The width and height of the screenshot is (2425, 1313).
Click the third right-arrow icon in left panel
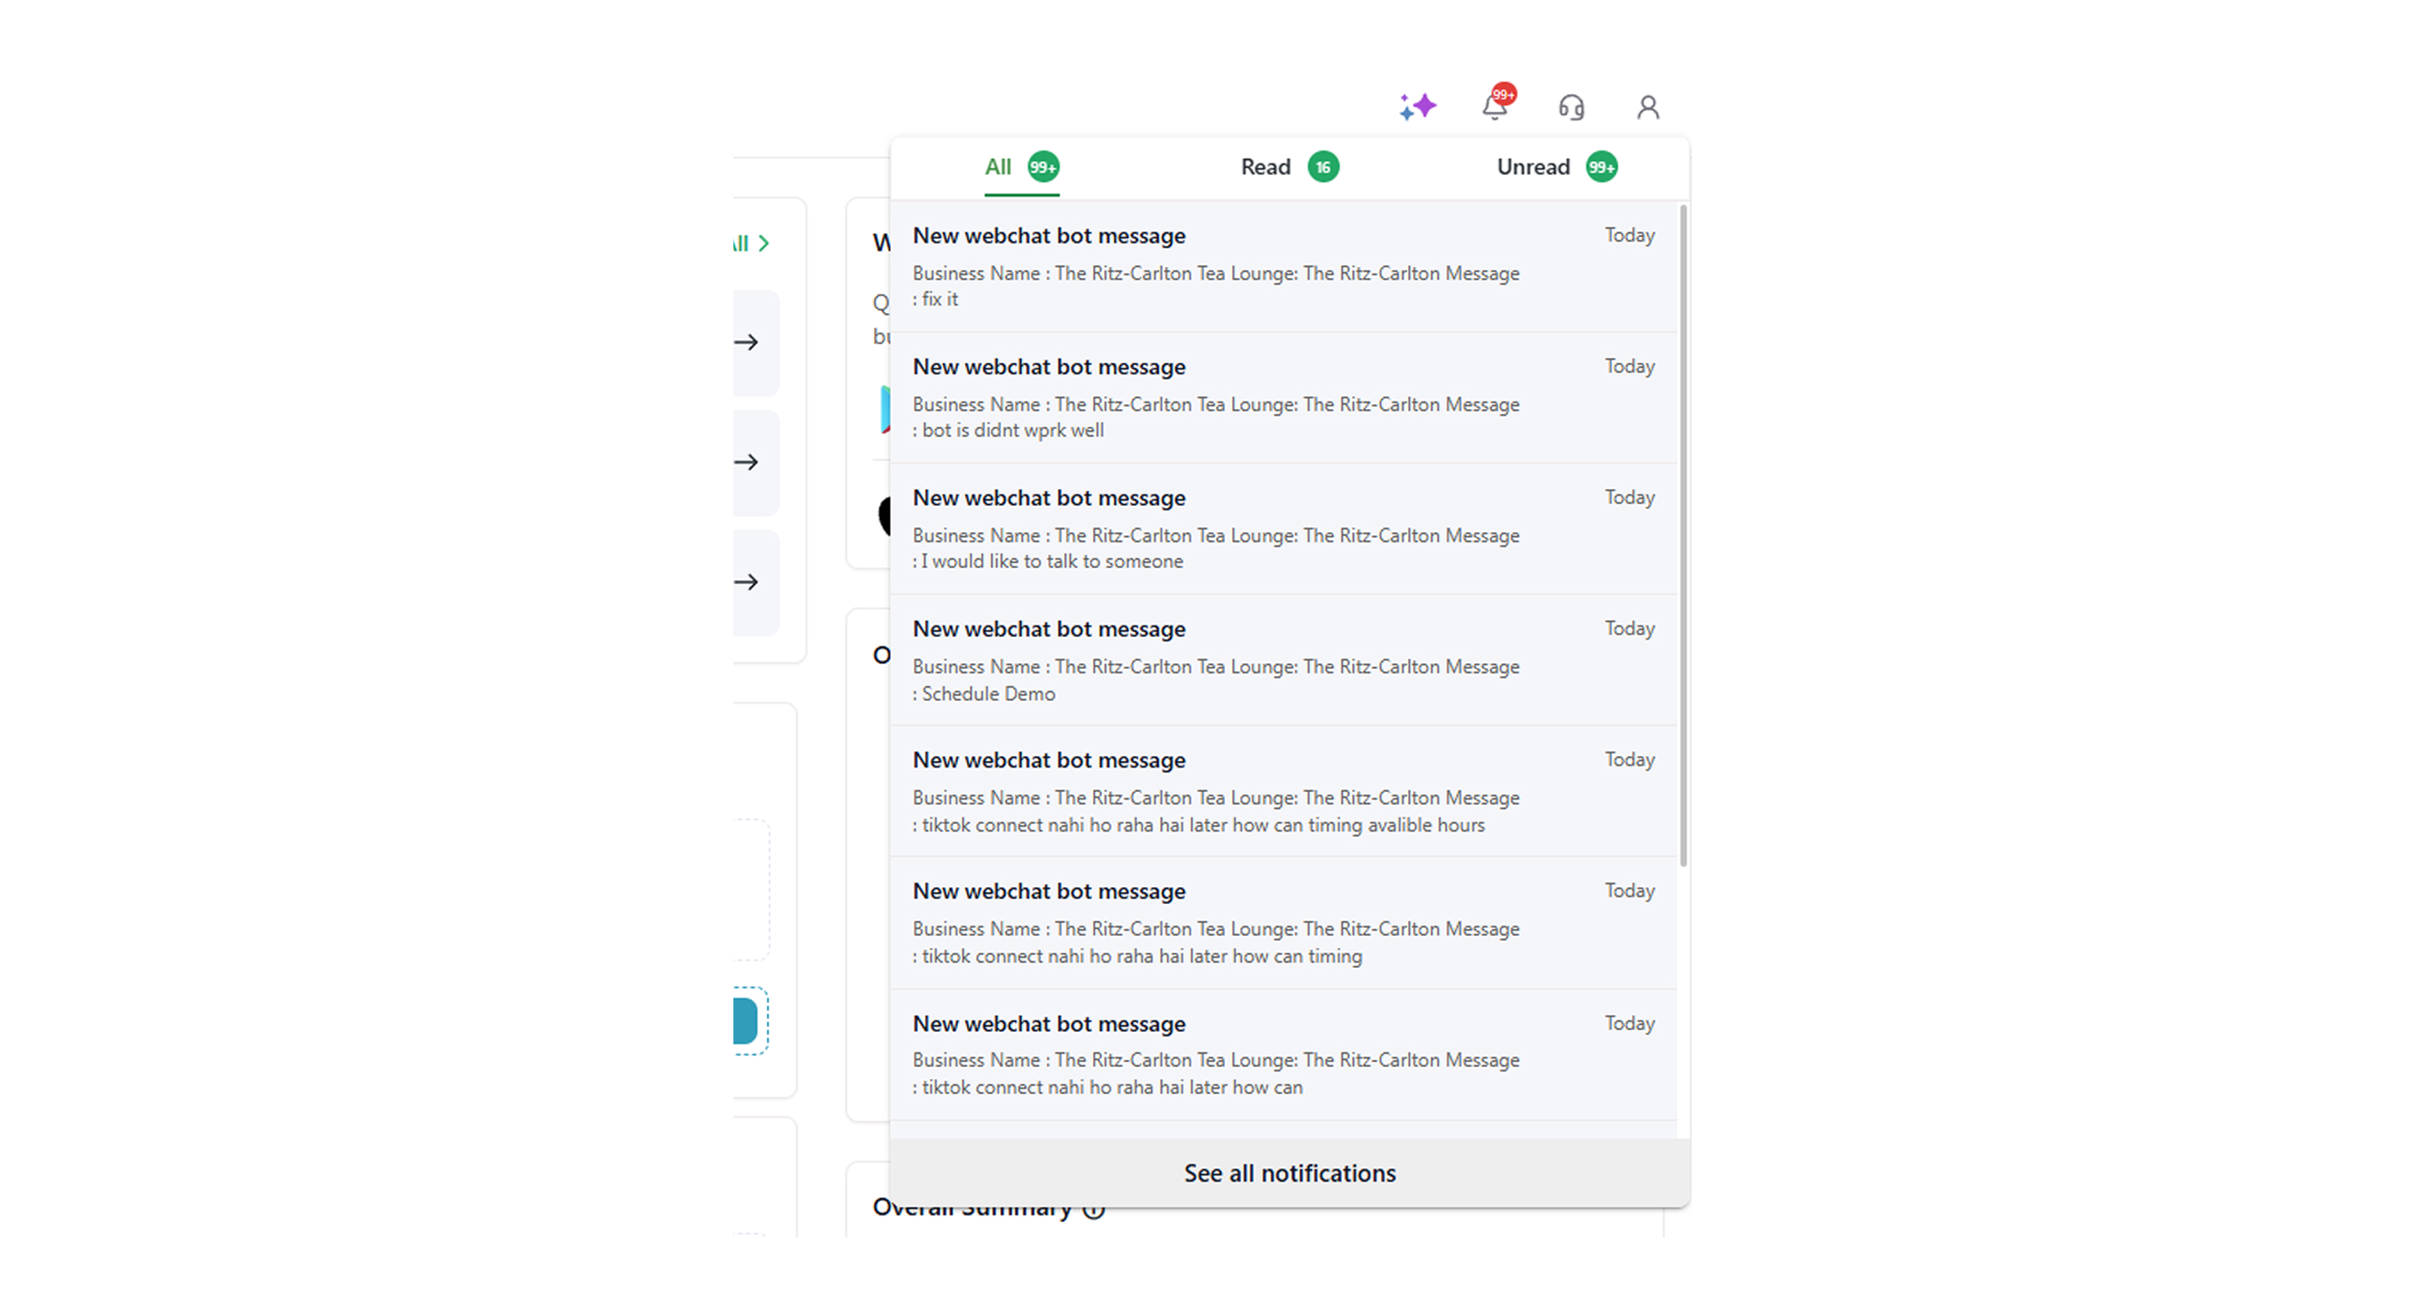pos(747,582)
